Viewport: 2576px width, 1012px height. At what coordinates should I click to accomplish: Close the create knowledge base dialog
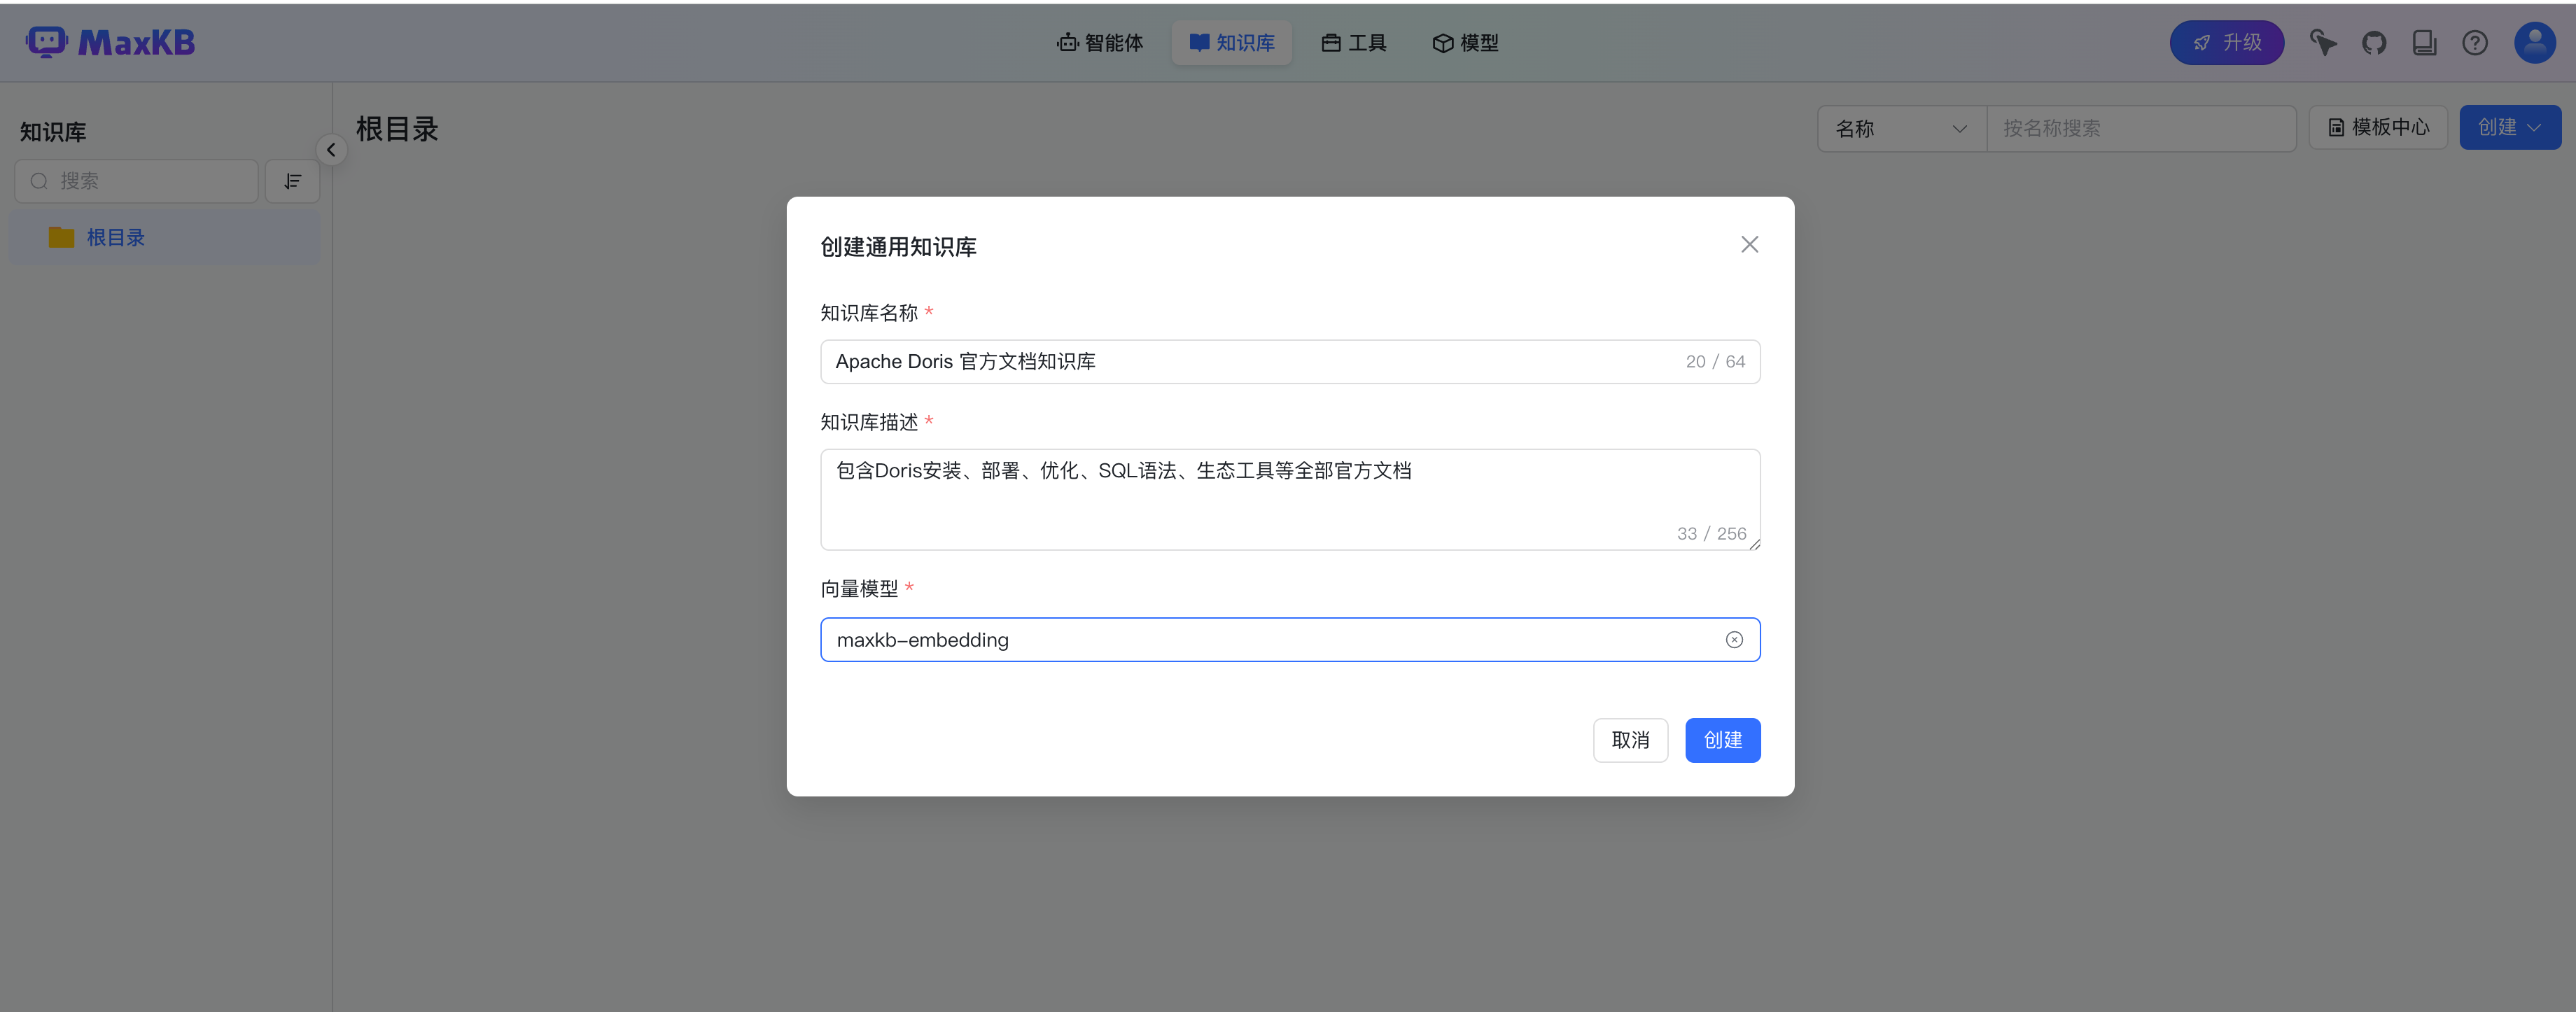point(1749,245)
